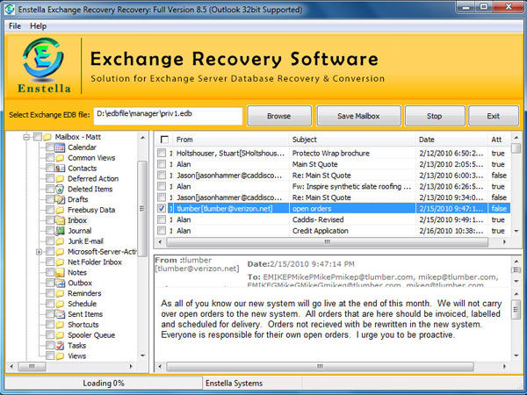The width and height of the screenshot is (527, 395).
Task: Check the Credit Application email checkbox
Action: pos(162,230)
